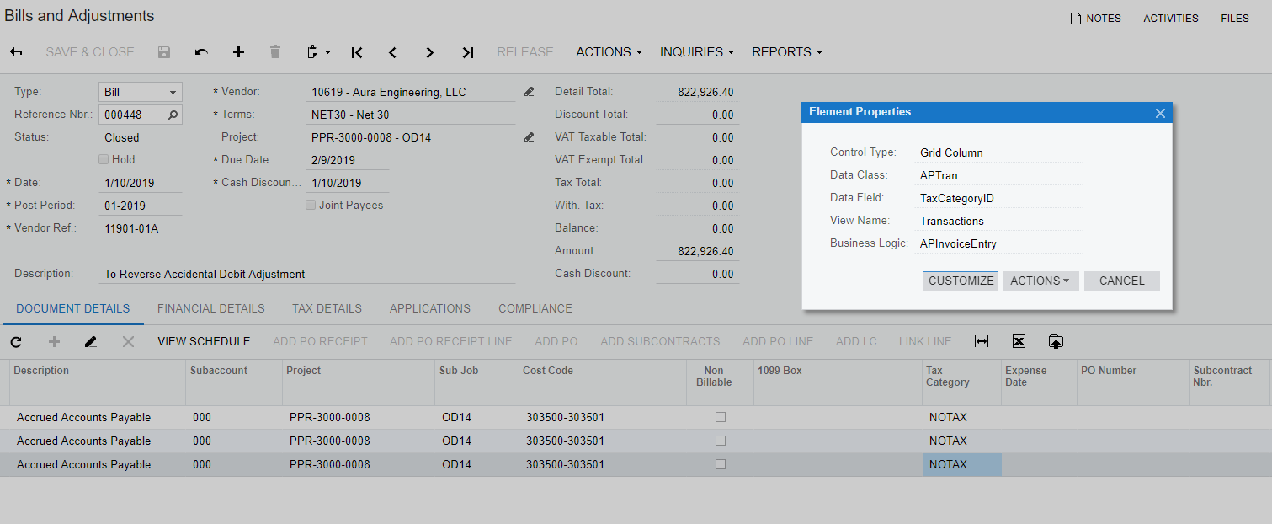
Task: Click the Excel export icon
Action: pyautogui.click(x=1019, y=341)
